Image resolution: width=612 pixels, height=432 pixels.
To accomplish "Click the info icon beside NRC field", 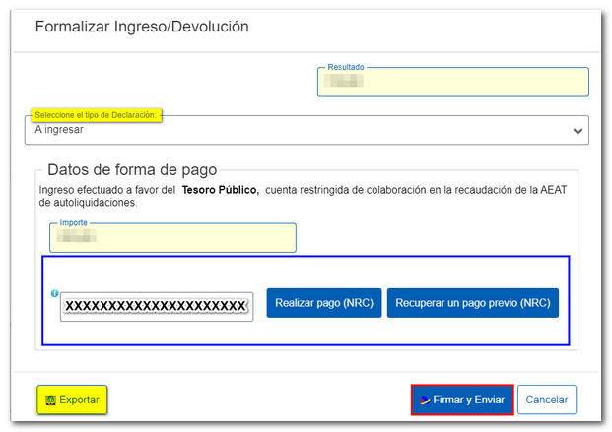I will 54,293.
